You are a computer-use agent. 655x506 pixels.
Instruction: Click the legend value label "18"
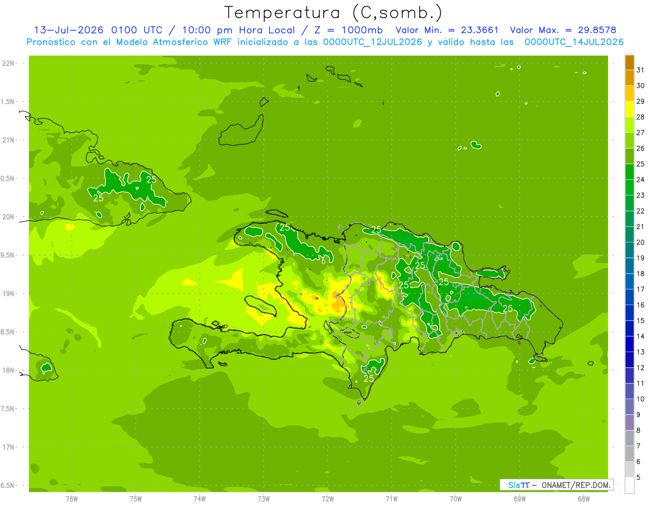641,273
